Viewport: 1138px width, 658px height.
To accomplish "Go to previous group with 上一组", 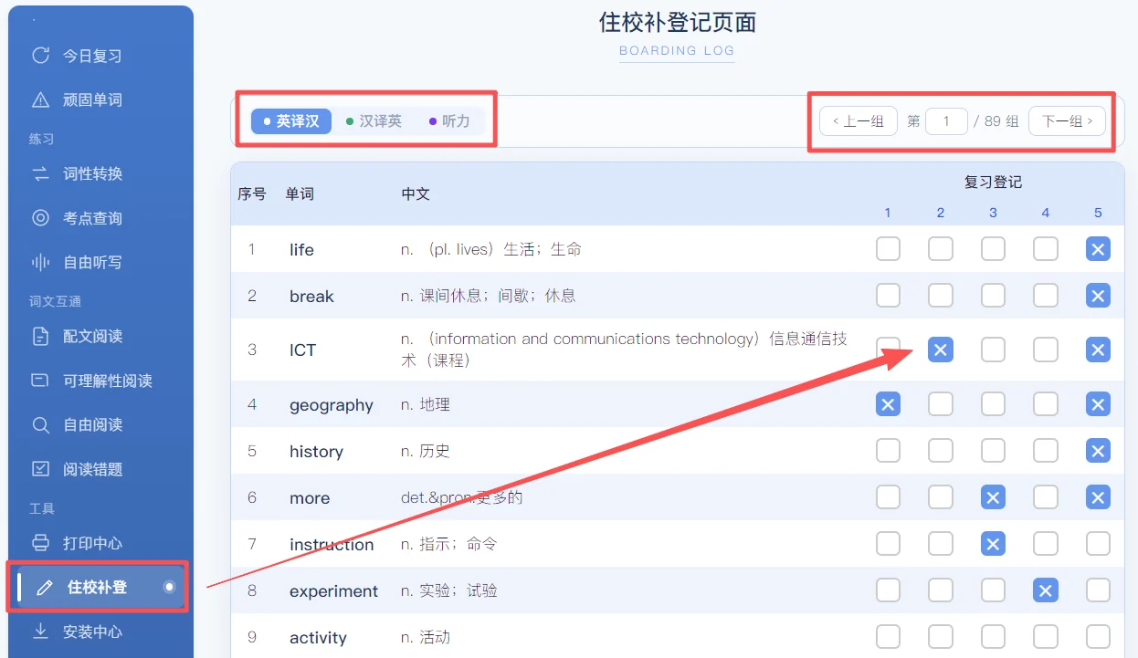I will pyautogui.click(x=858, y=120).
